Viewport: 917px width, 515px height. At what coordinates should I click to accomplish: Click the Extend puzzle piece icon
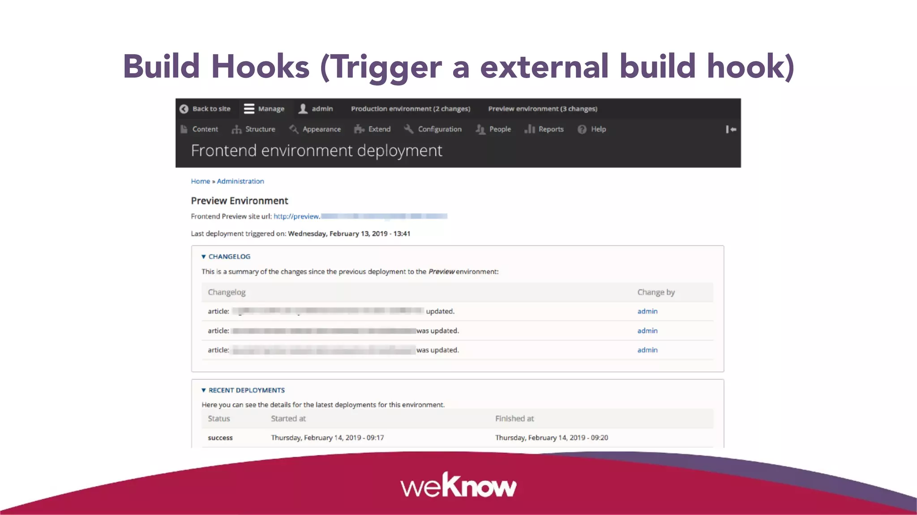359,129
